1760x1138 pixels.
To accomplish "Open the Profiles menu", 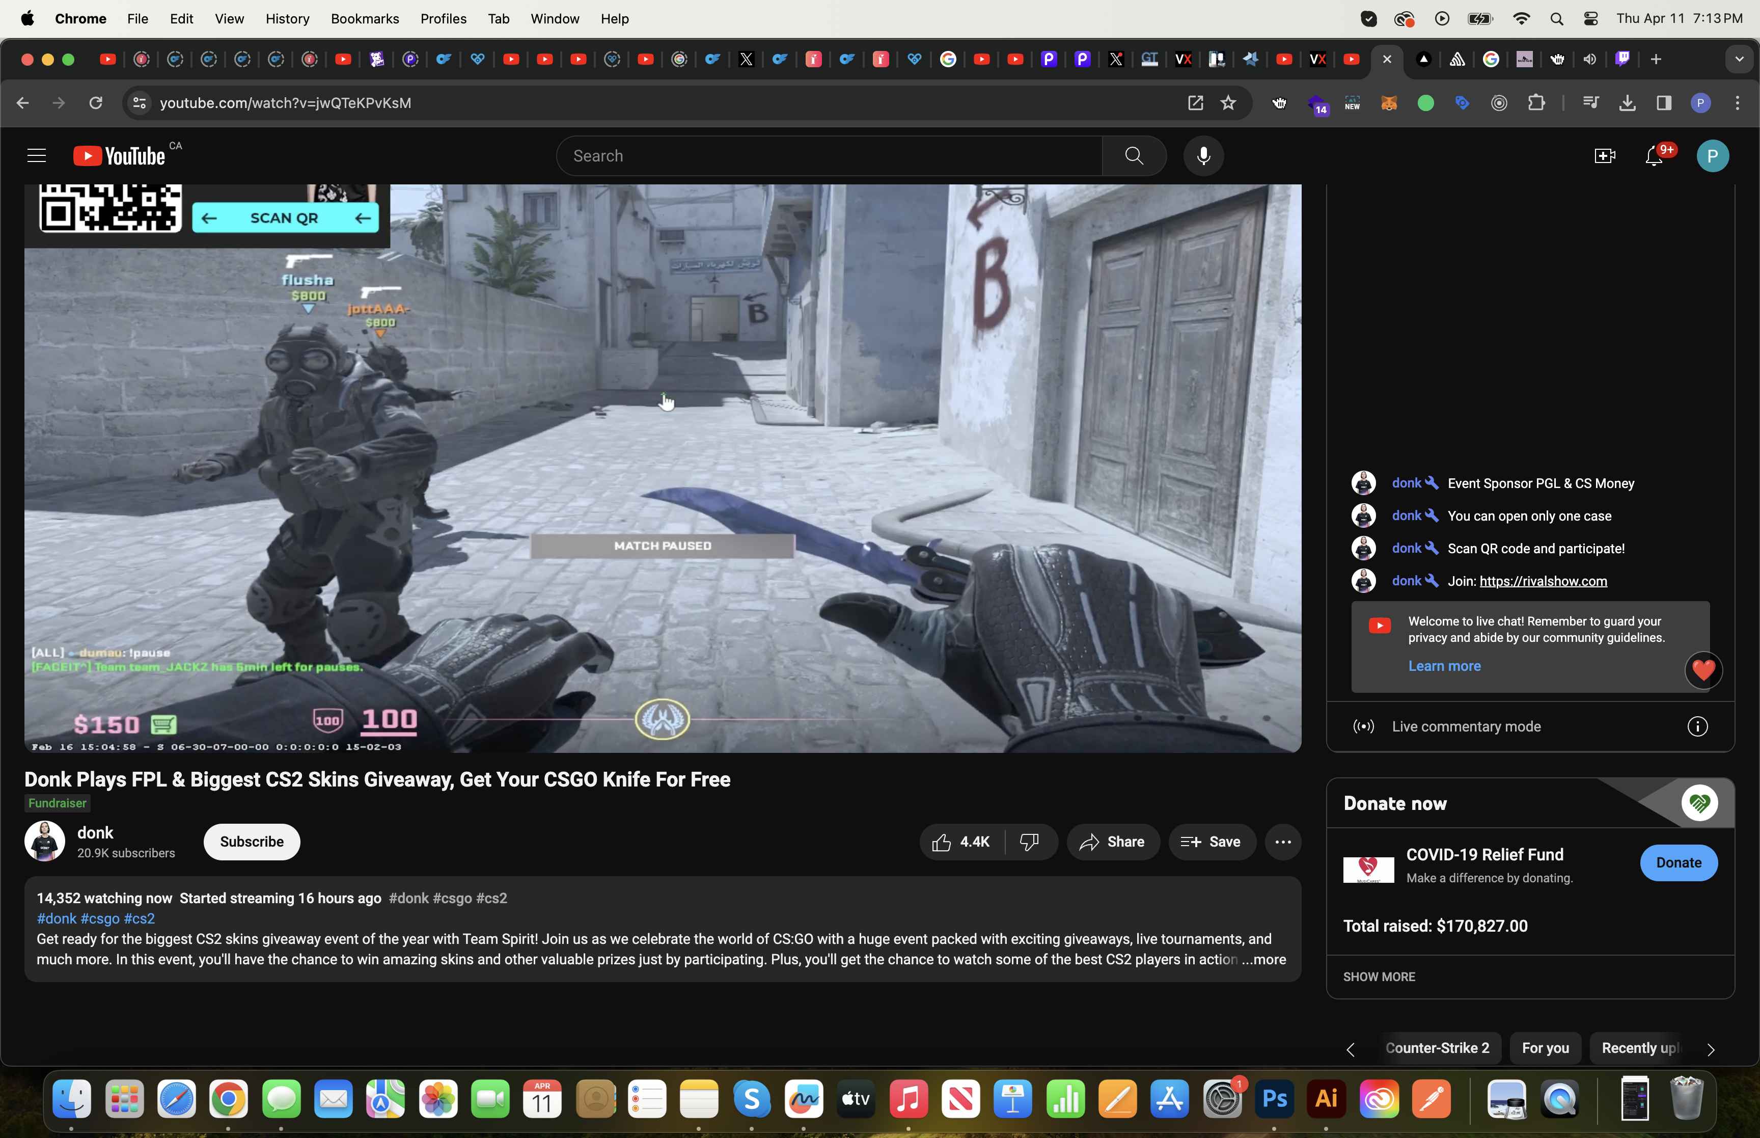I will coord(443,18).
